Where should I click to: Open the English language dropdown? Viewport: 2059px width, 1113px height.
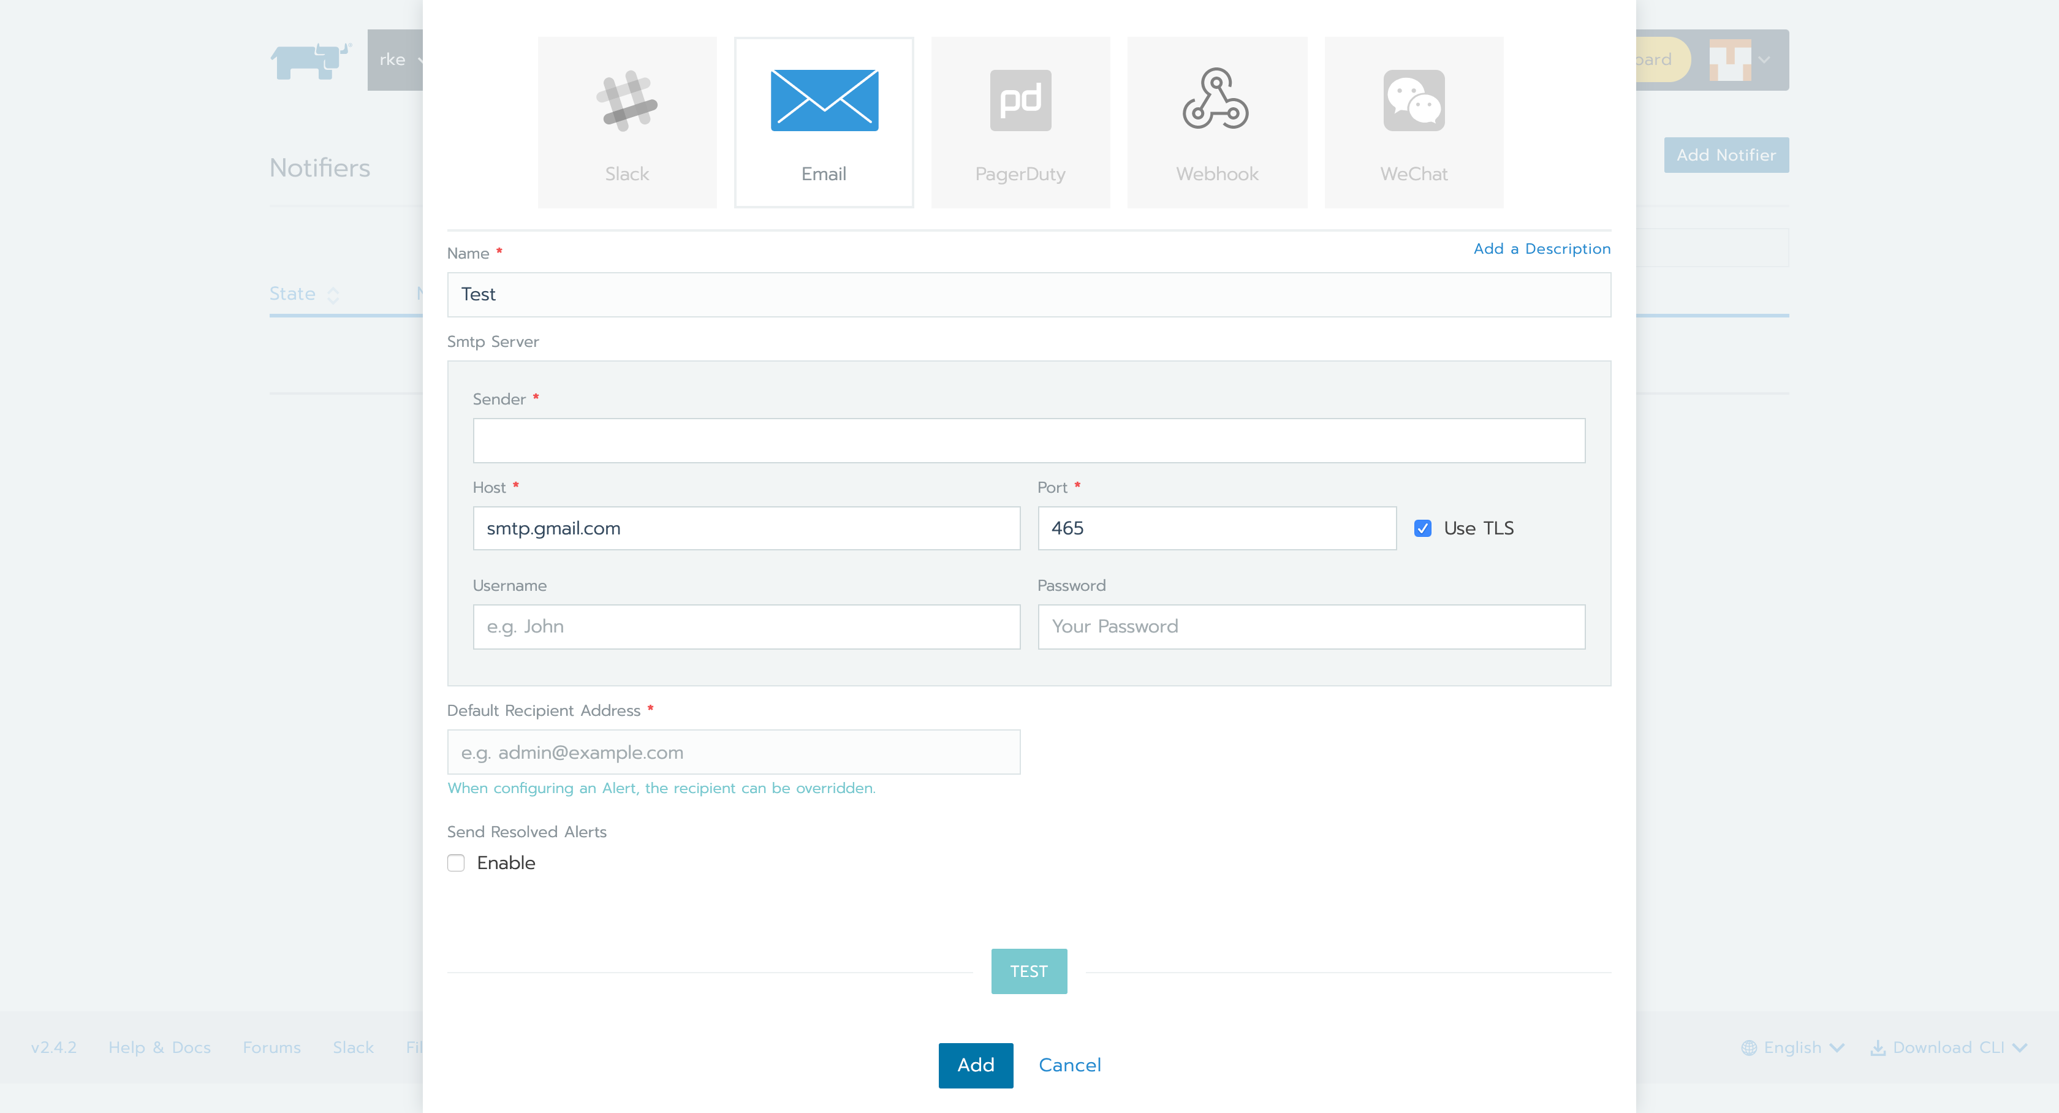1793,1047
